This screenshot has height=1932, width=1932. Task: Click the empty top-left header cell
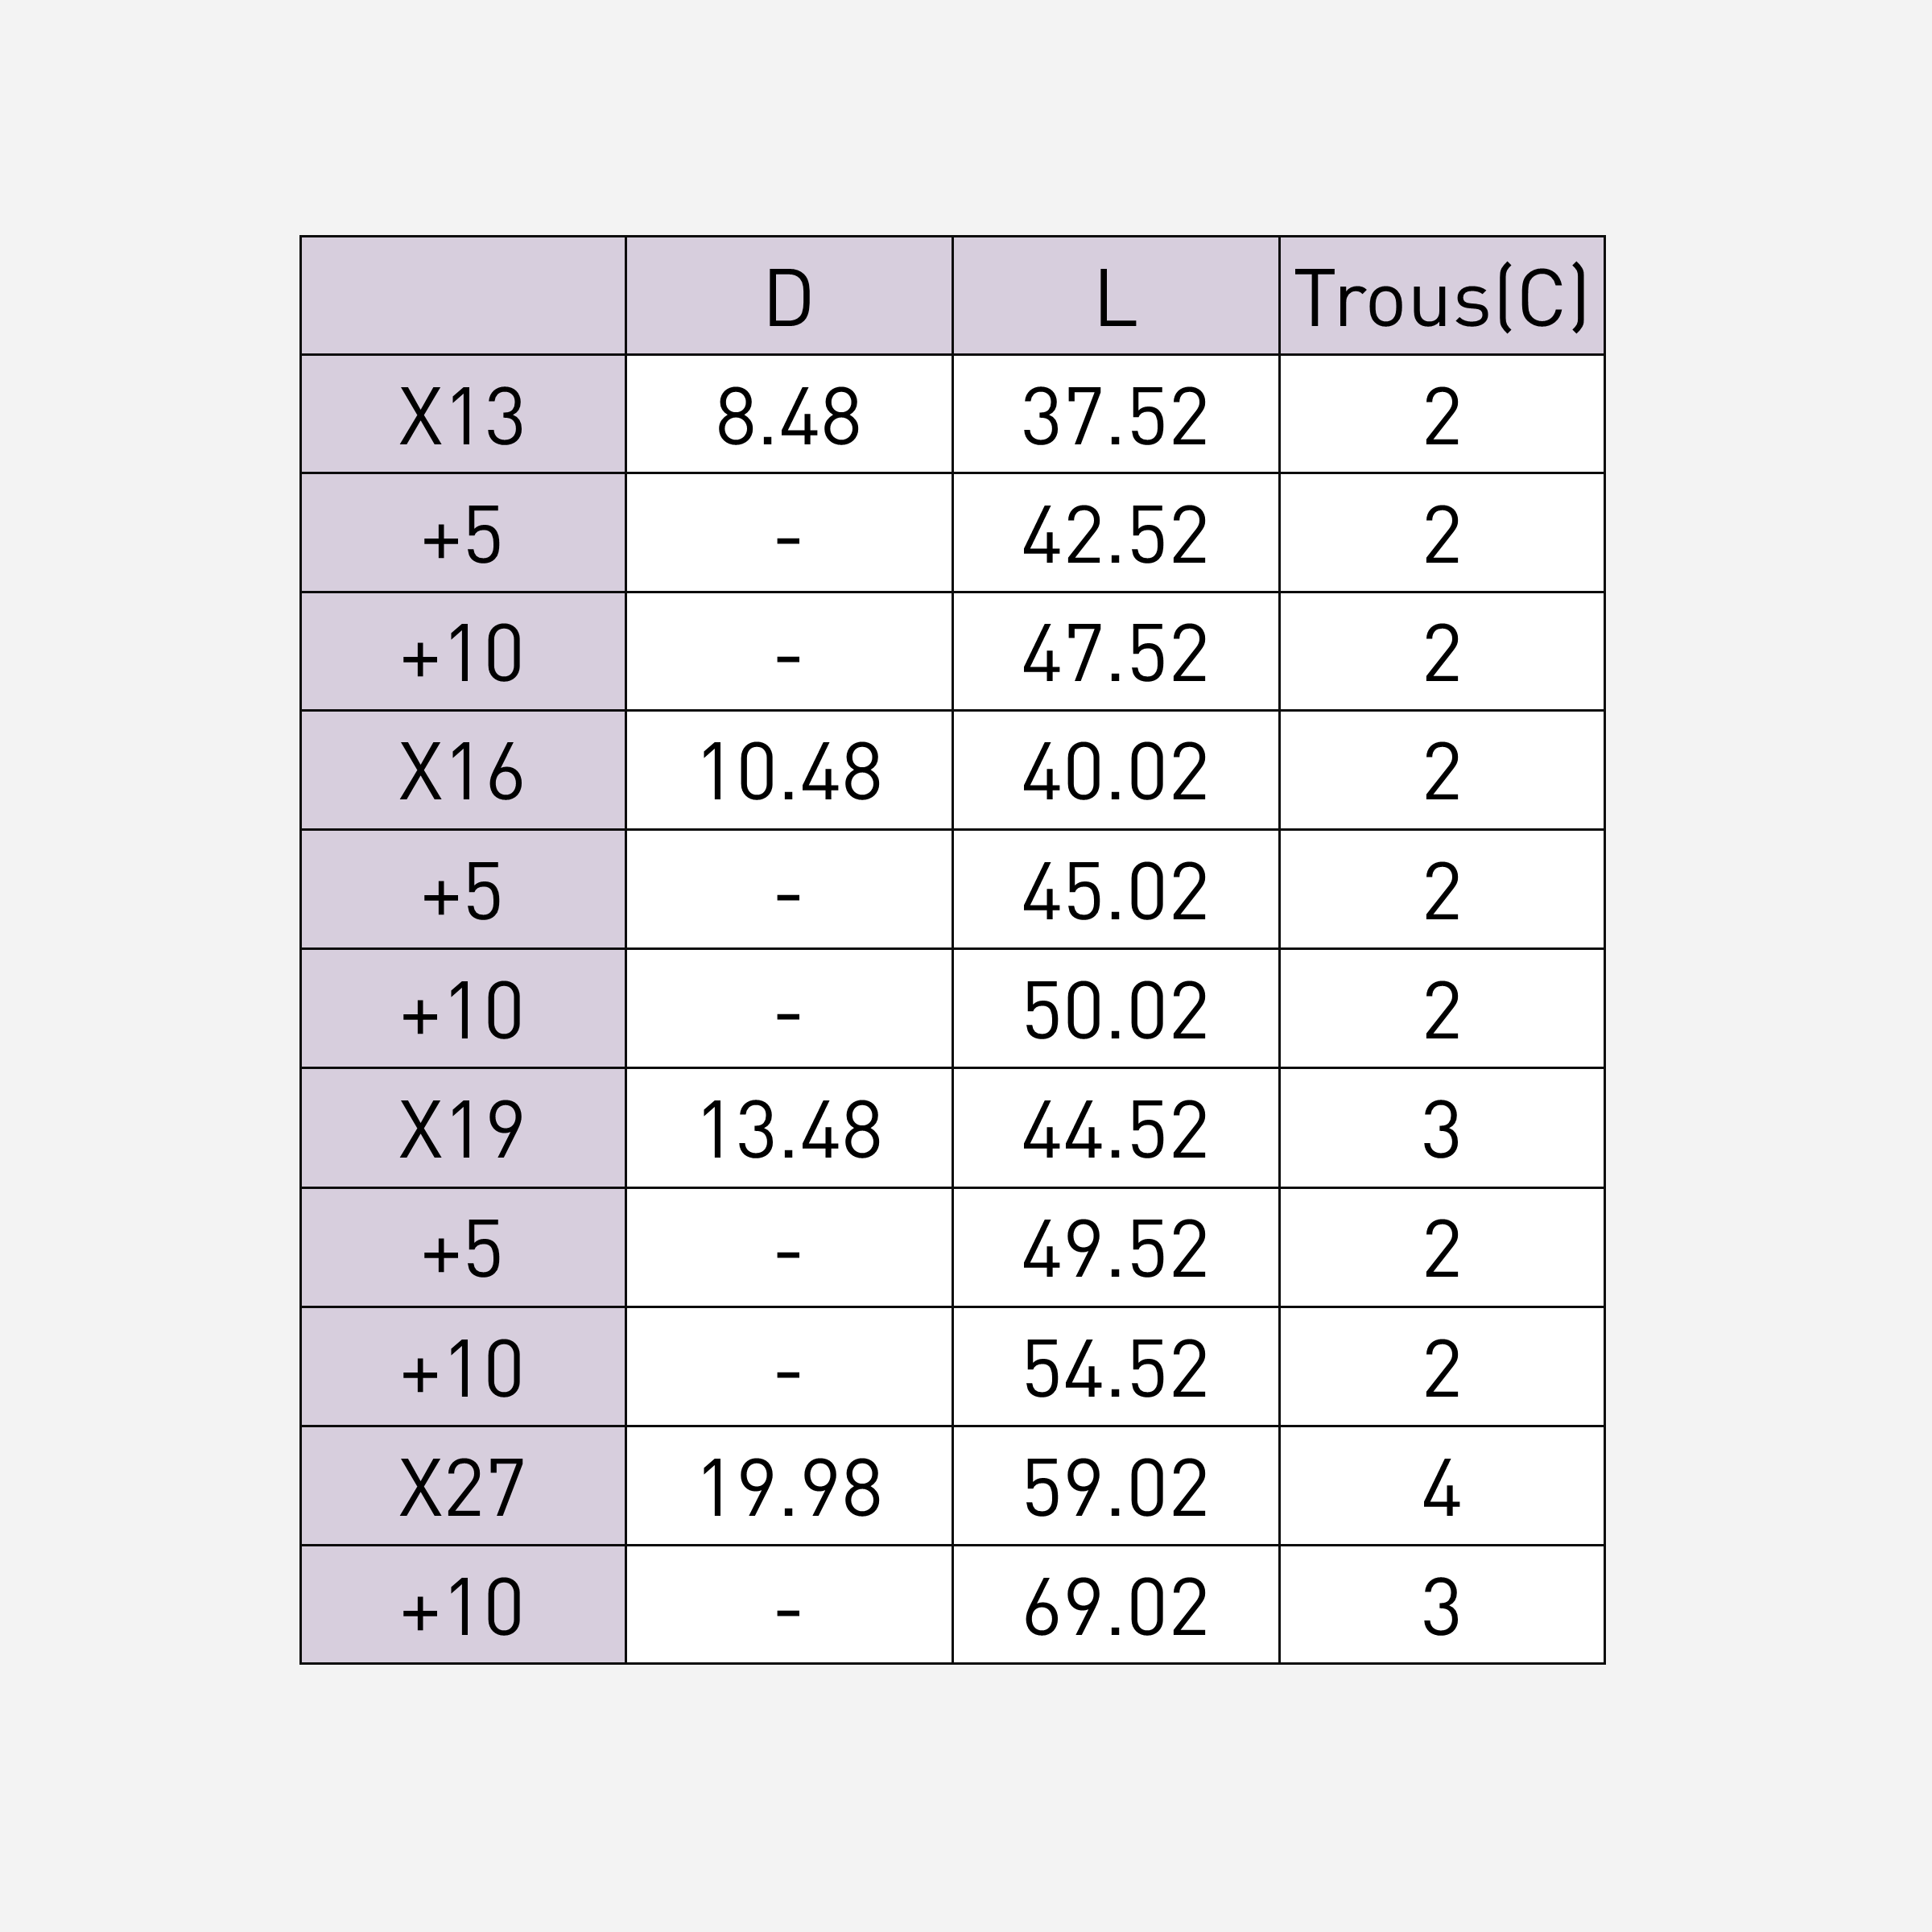tap(463, 296)
